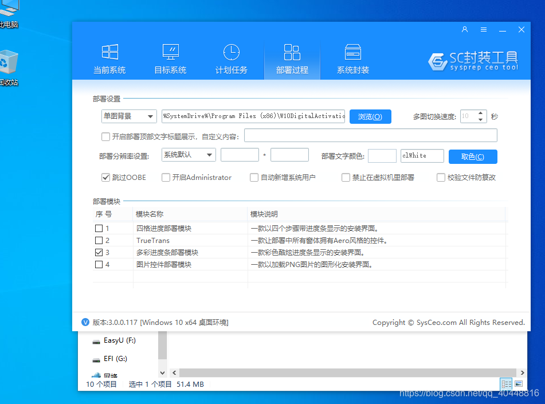Click the resolution width input field
545x404 pixels.
240,155
